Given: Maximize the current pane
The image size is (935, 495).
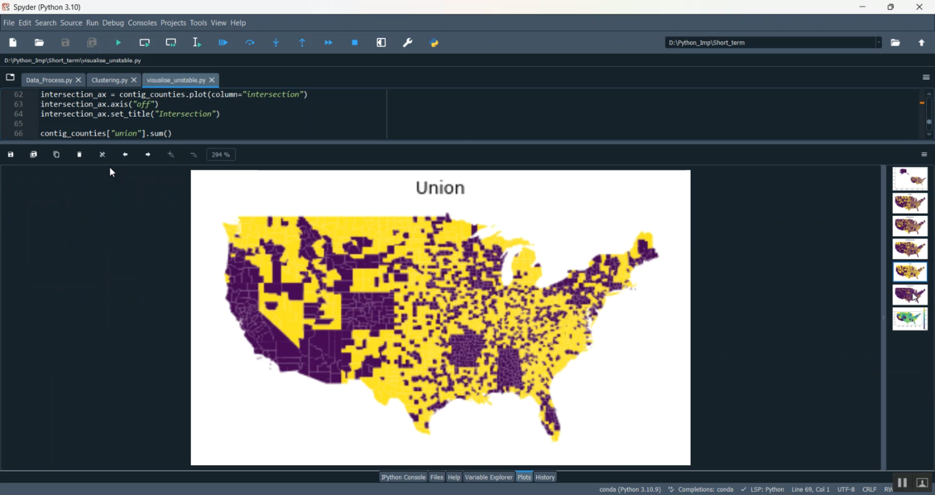Looking at the screenshot, I should point(381,43).
